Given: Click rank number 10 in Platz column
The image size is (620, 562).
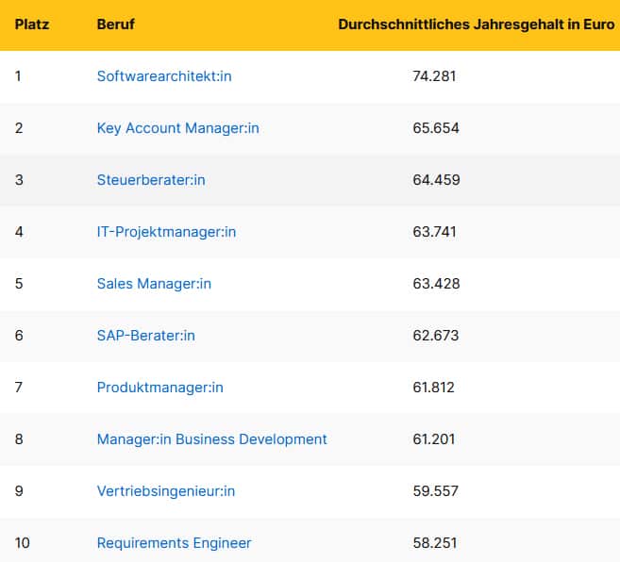Looking at the screenshot, I should 22,543.
